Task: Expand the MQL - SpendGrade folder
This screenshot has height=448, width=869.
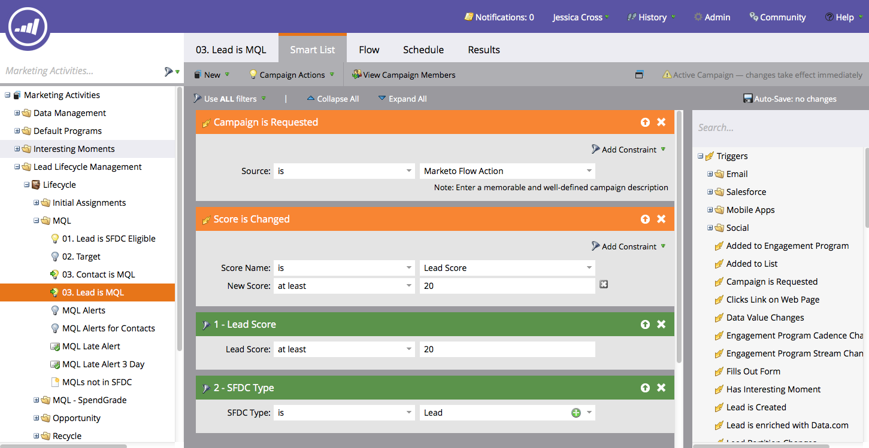Action: pyautogui.click(x=36, y=400)
